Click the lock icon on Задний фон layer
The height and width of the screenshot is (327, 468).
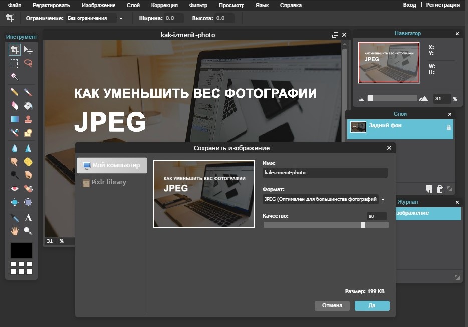tap(448, 127)
